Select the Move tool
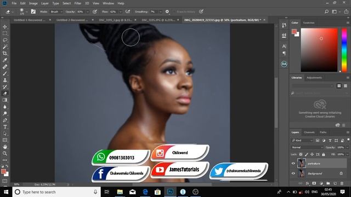Screen dimensions: 351x197 (x=5, y=27)
